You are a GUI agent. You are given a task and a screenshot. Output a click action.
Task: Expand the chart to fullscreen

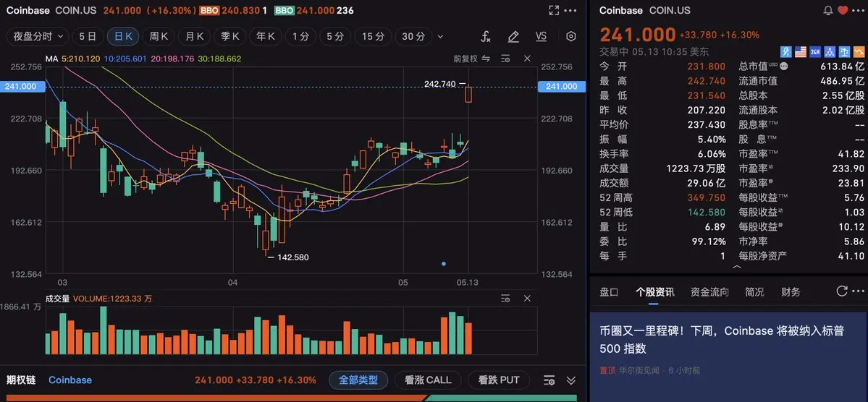[554, 11]
